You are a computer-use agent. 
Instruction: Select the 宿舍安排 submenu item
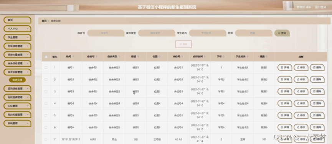[x=17, y=80]
